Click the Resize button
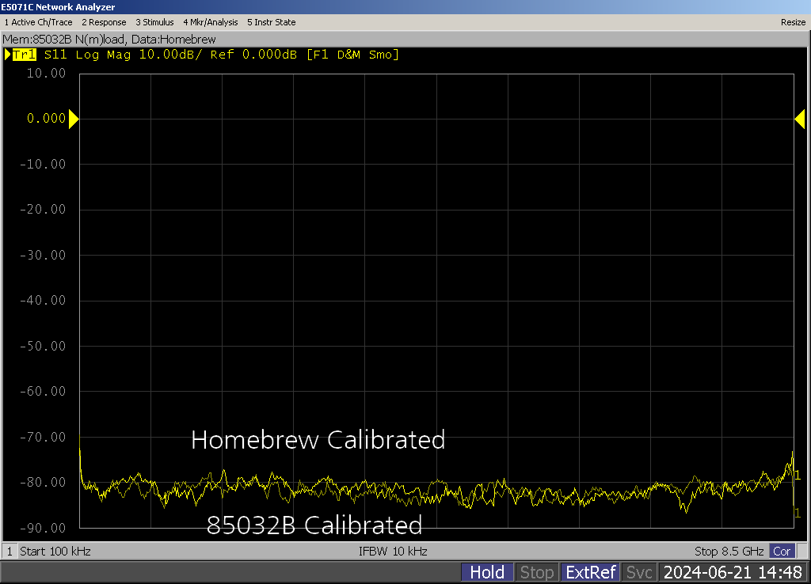This screenshot has width=811, height=584. (793, 22)
